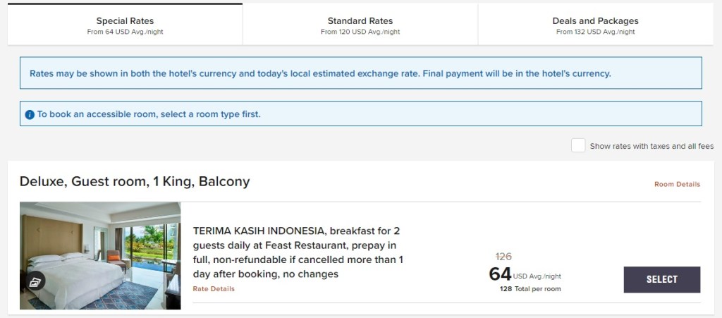Expand the Rate Details link
This screenshot has height=318, width=722.
pyautogui.click(x=214, y=288)
